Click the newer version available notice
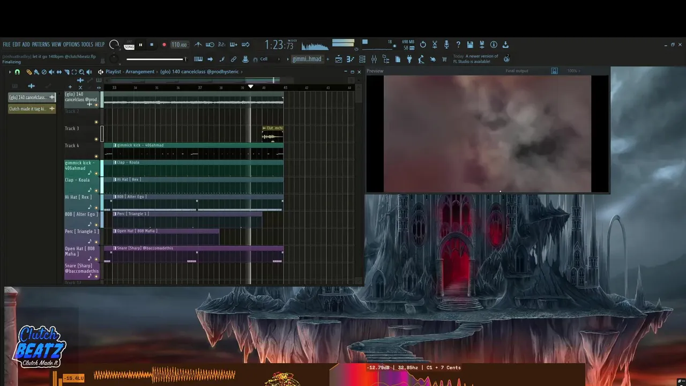Viewport: 686px width, 386px height. pyautogui.click(x=475, y=59)
